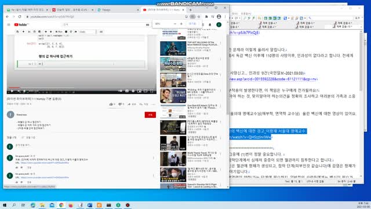Viewport: 371px width, 209px height.
Task: Increase zoom with the plus button
Action: pos(181,24)
